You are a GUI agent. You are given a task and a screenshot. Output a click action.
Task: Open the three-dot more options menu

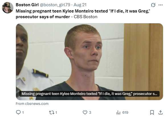click(x=160, y=5)
